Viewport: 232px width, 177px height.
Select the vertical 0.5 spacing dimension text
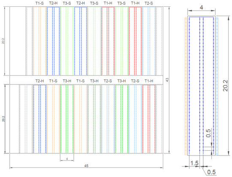pyautogui.click(x=208, y=133)
